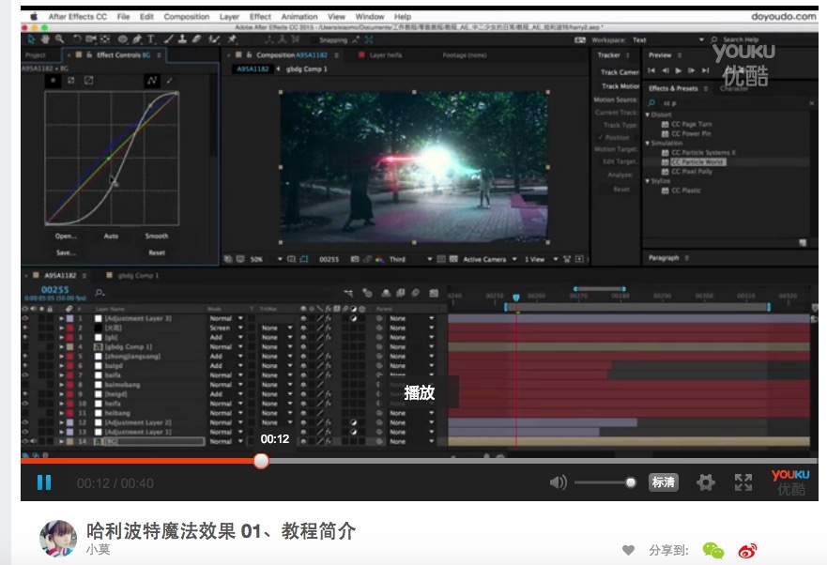
Task: Like the video with the heart icon
Action: pos(628,550)
